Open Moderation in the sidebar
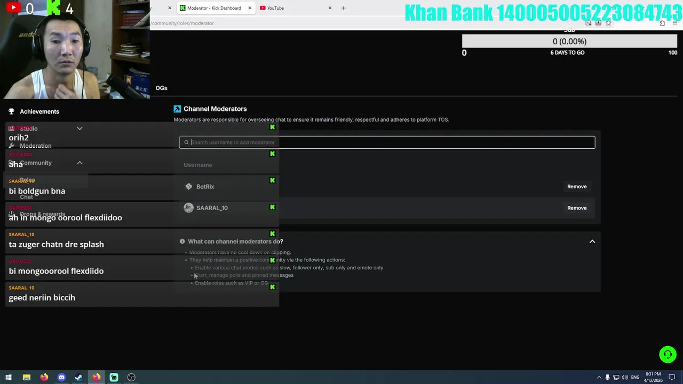The image size is (683, 384). [x=35, y=146]
